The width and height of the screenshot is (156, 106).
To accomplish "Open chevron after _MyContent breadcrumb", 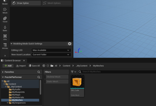I will point(90,66).
